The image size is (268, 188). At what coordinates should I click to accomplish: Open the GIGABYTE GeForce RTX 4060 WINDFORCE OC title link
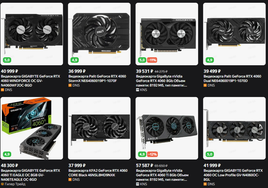(x=31, y=81)
